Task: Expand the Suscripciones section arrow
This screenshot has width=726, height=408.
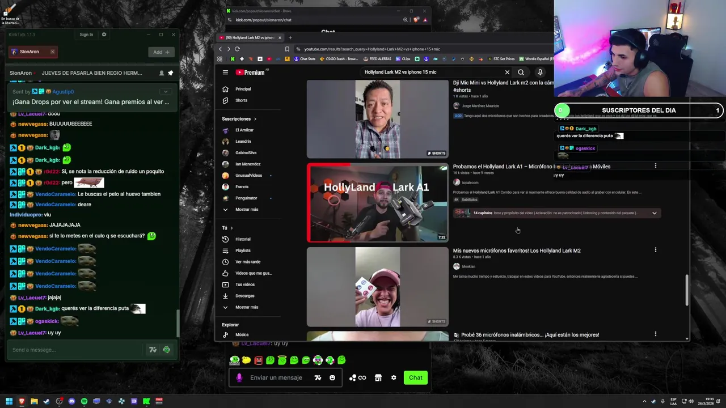Action: pos(255,119)
